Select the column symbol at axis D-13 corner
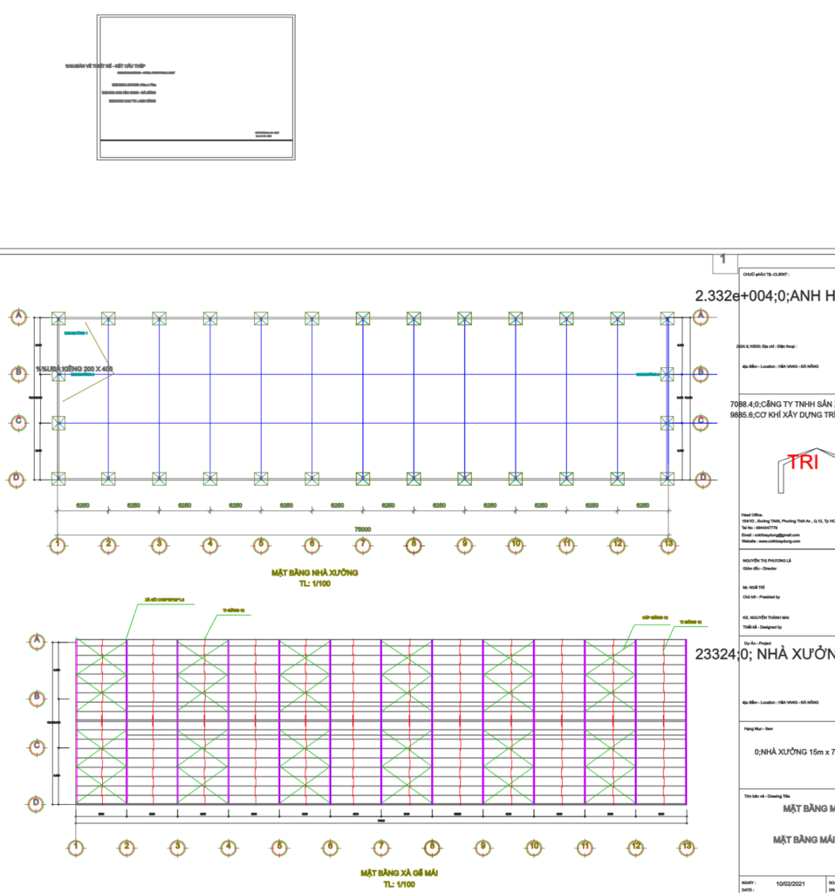 [667, 479]
